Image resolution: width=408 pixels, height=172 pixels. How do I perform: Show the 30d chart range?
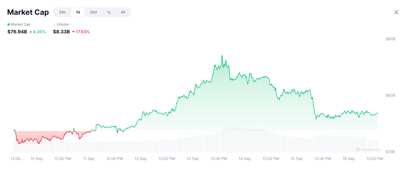click(93, 12)
